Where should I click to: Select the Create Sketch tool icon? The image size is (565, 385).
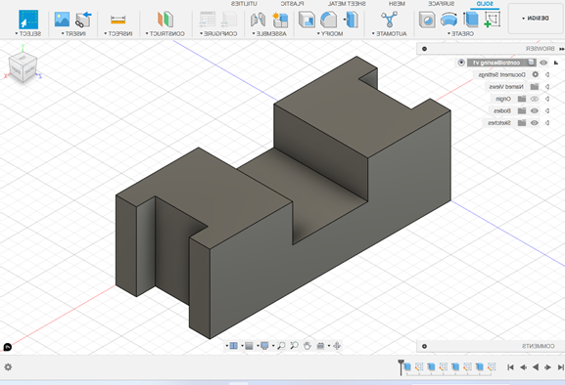(x=493, y=19)
